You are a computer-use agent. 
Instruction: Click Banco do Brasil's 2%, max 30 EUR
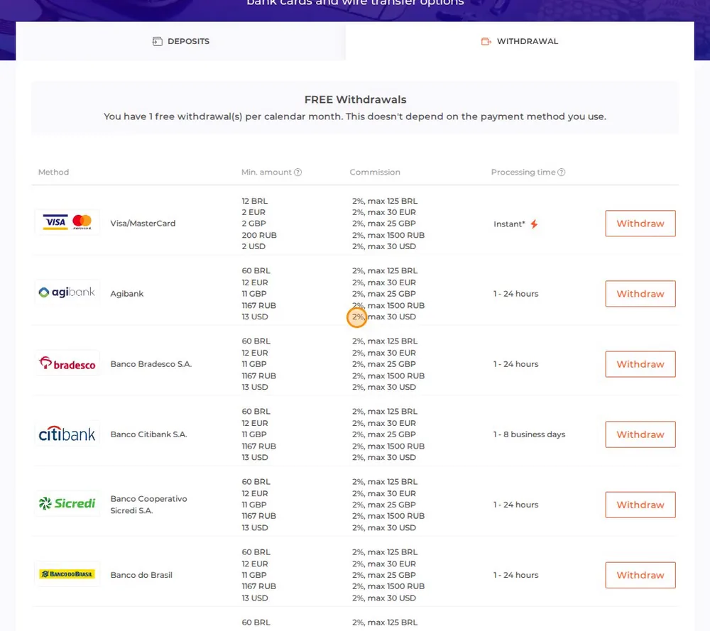(x=384, y=564)
